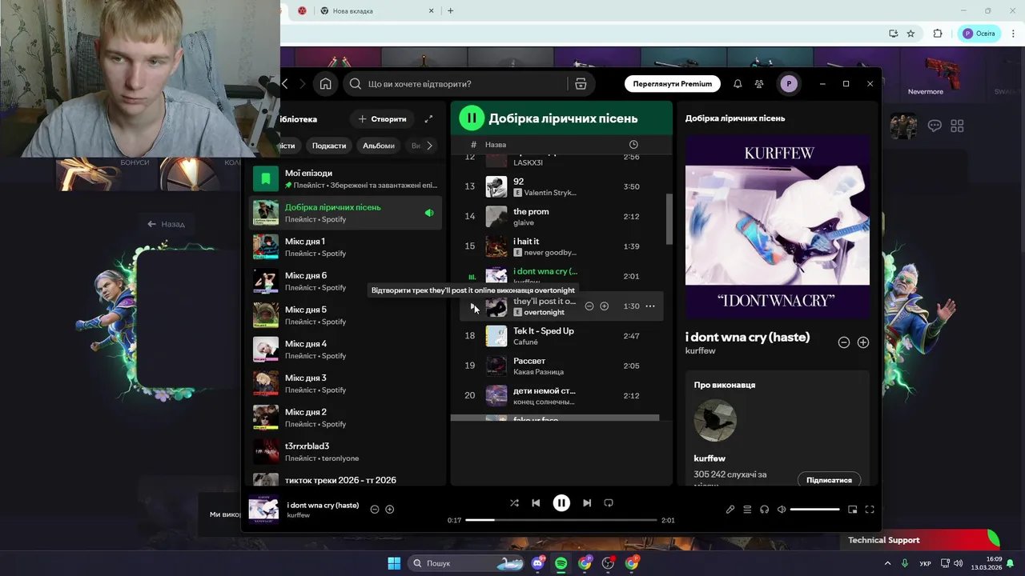Click the 'Переглянути Premium' button
Screen dimensions: 1025x576
673,84
